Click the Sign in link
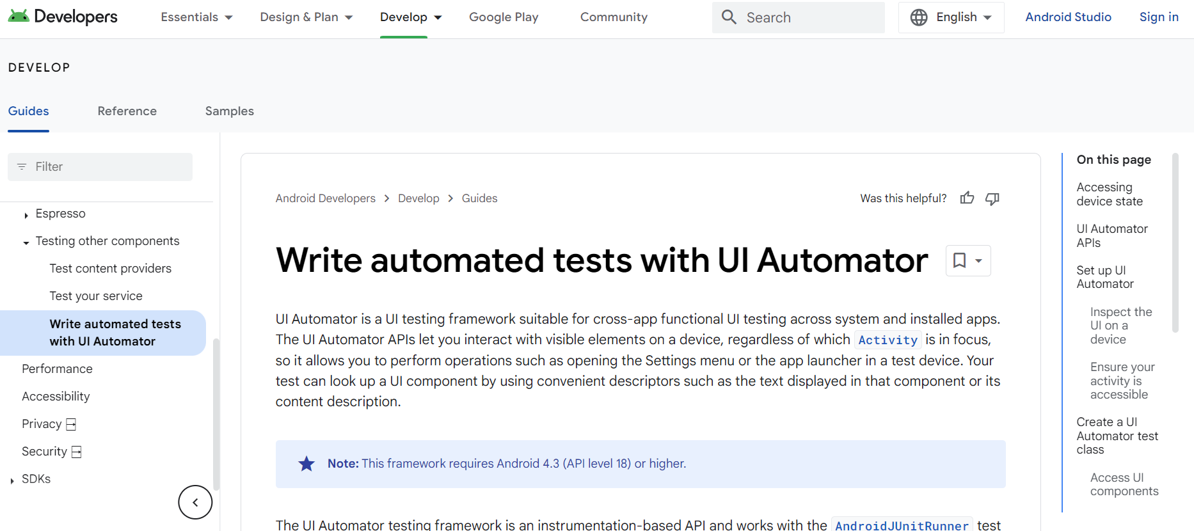 pyautogui.click(x=1159, y=17)
